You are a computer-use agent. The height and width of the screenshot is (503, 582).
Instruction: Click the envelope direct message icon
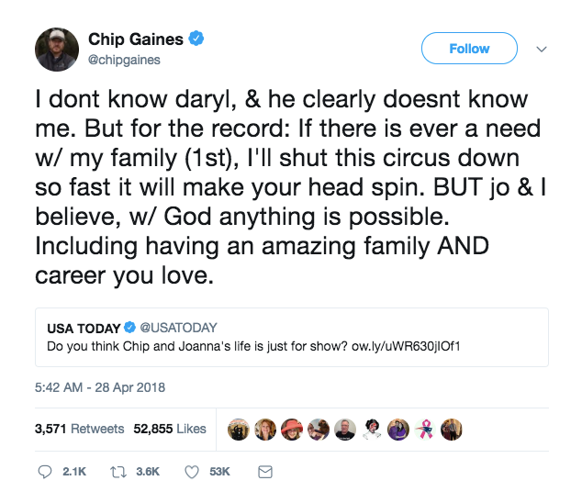pyautogui.click(x=265, y=472)
